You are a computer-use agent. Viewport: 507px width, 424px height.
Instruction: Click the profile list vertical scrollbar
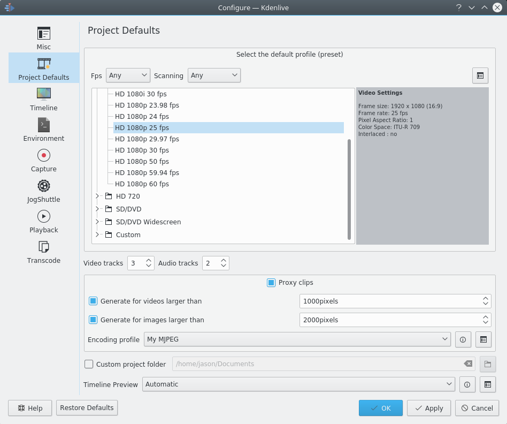[x=349, y=190]
